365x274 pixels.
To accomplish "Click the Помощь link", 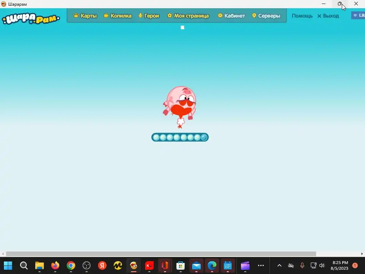I will [x=302, y=16].
